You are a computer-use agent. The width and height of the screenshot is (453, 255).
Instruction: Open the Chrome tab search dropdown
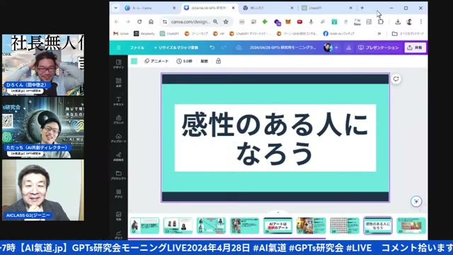click(x=116, y=8)
